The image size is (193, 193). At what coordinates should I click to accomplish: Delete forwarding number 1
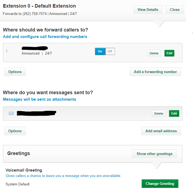click(x=154, y=53)
